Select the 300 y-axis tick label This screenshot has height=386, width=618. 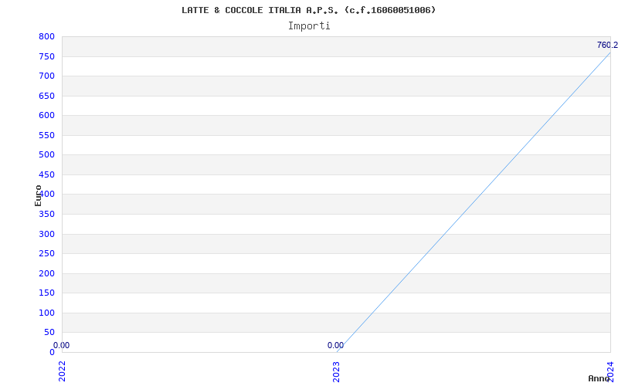46,234
